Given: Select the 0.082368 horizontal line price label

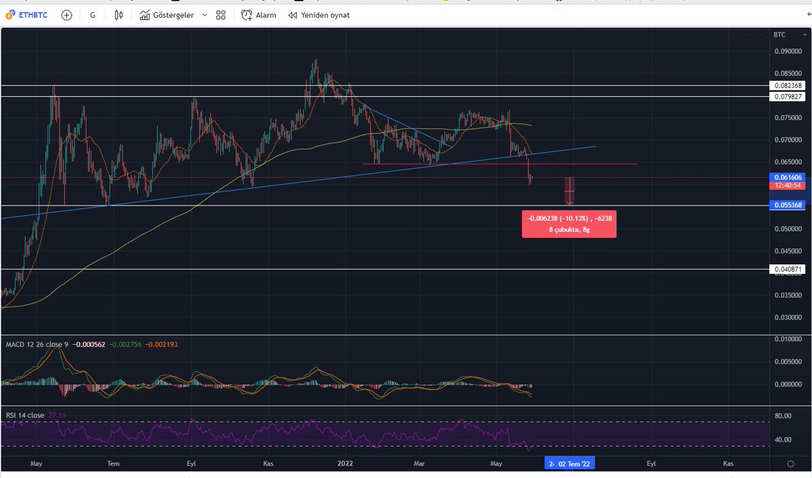Looking at the screenshot, I should coord(788,86).
